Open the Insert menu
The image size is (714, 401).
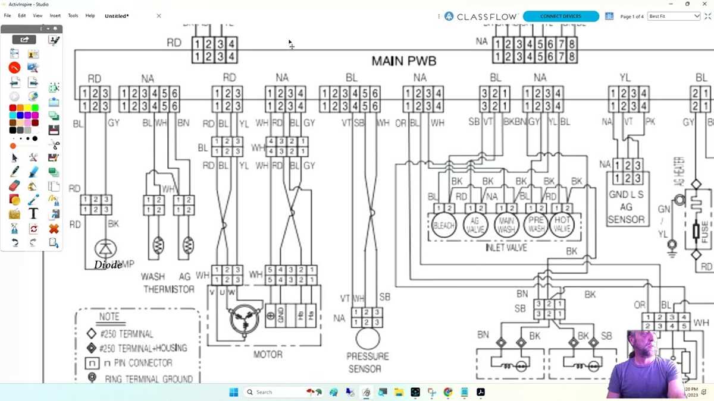[55, 16]
